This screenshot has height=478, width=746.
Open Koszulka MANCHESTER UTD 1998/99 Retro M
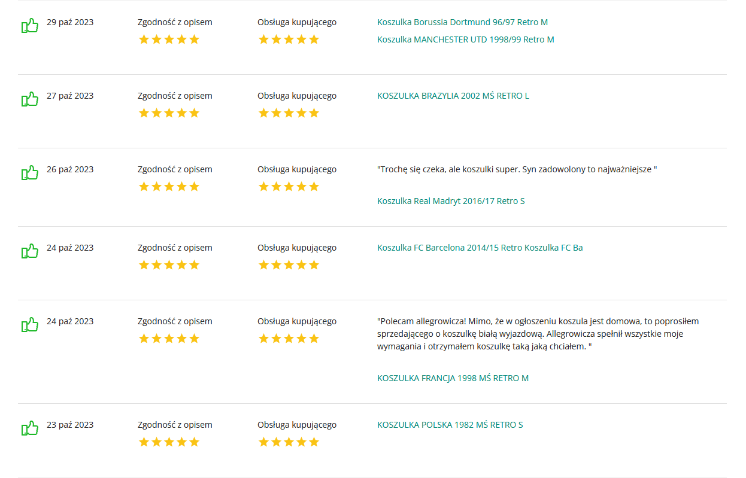pos(466,39)
